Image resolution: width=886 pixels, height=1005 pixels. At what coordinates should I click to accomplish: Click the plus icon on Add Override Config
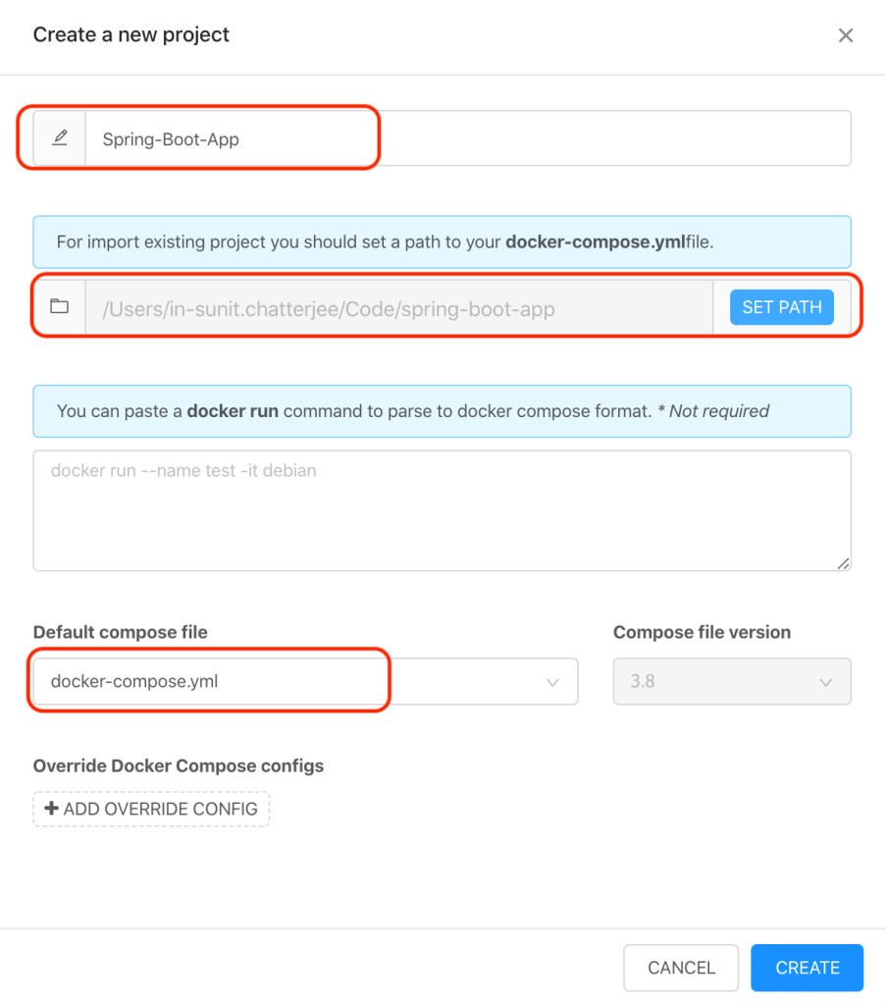pos(52,809)
